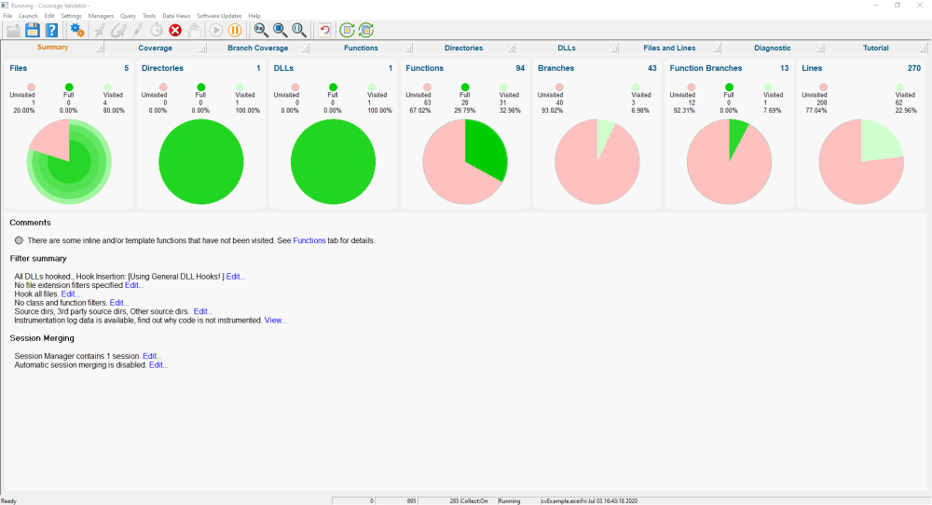Screen dimensions: 932x505
Task: Click Edit link beside Hook all files
Action: coord(71,294)
